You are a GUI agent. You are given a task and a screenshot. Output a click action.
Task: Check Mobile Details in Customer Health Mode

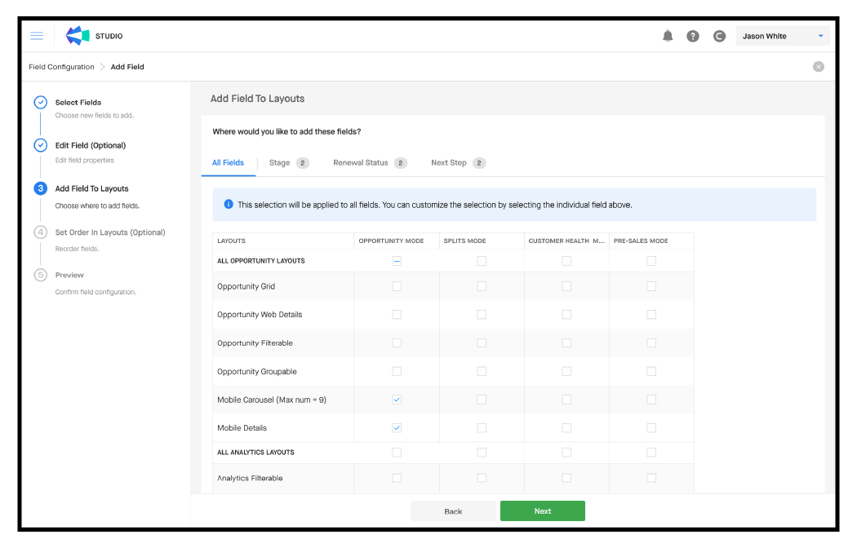point(566,428)
